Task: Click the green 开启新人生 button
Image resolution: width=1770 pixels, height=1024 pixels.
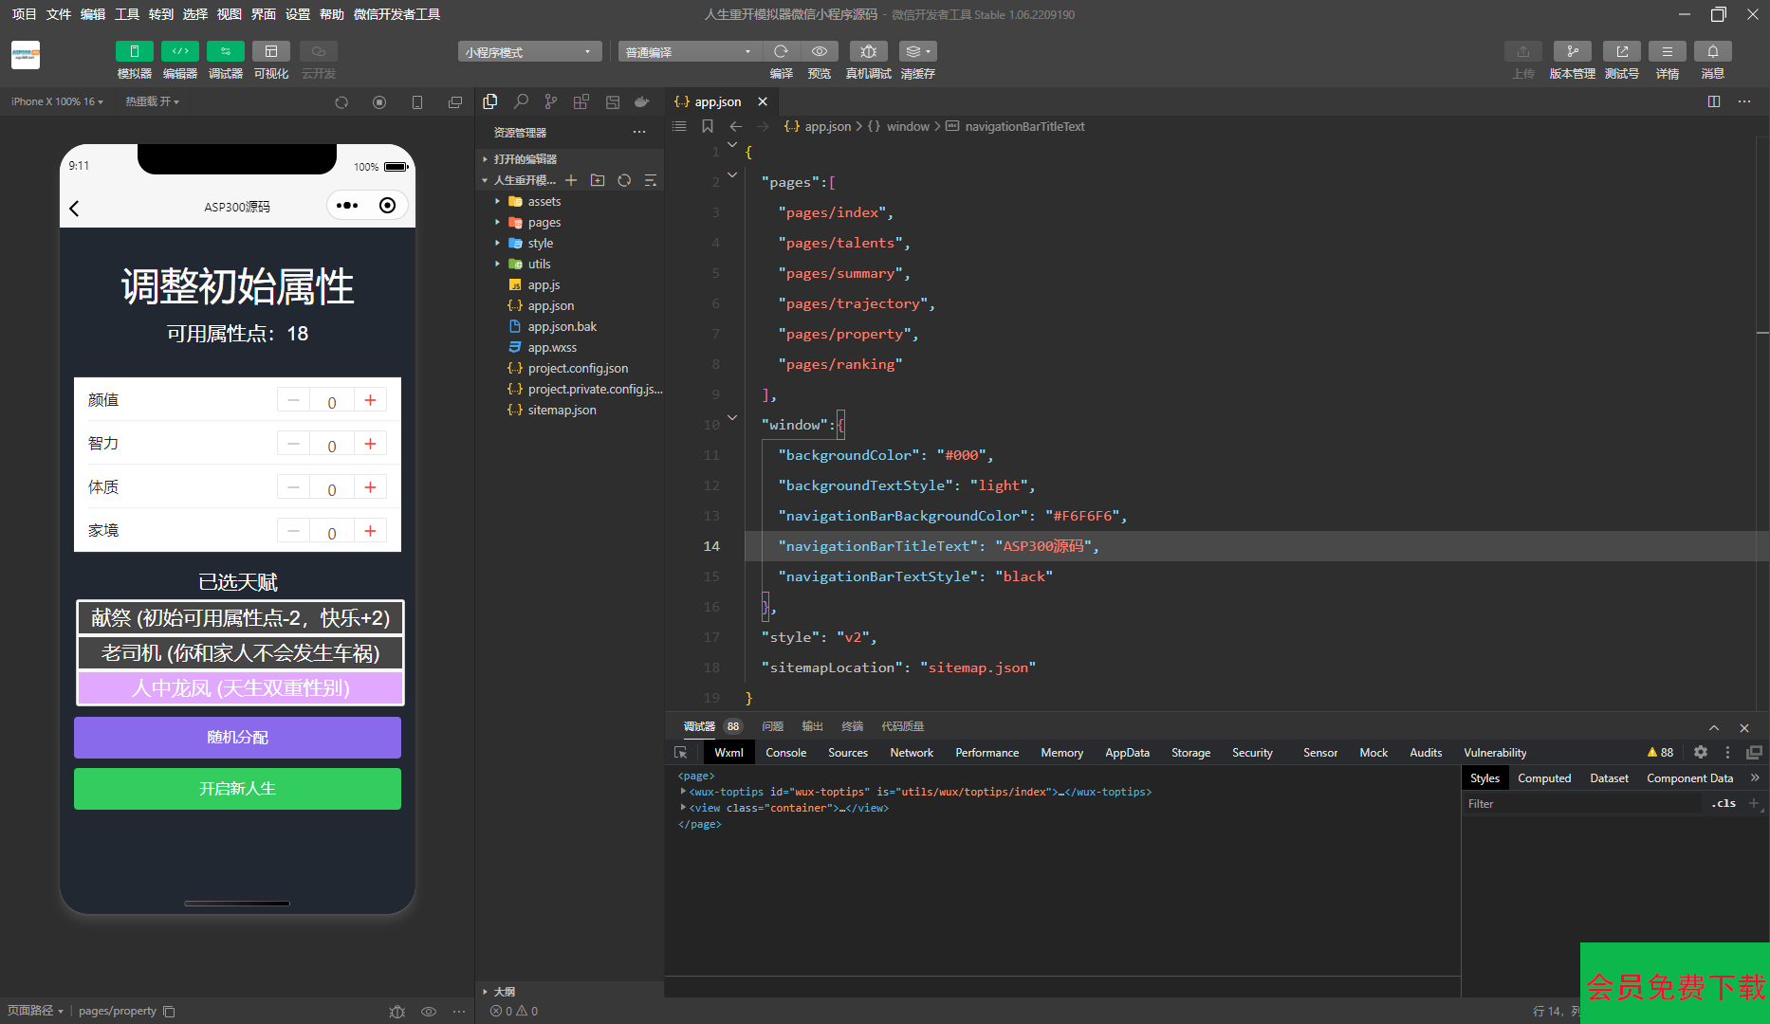Action: 237,789
